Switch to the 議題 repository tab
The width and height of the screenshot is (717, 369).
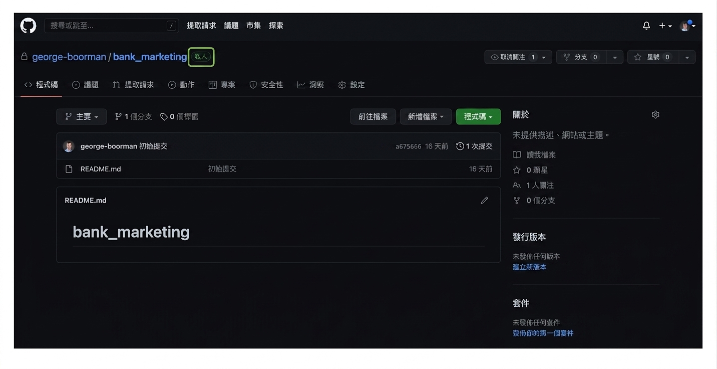[85, 85]
